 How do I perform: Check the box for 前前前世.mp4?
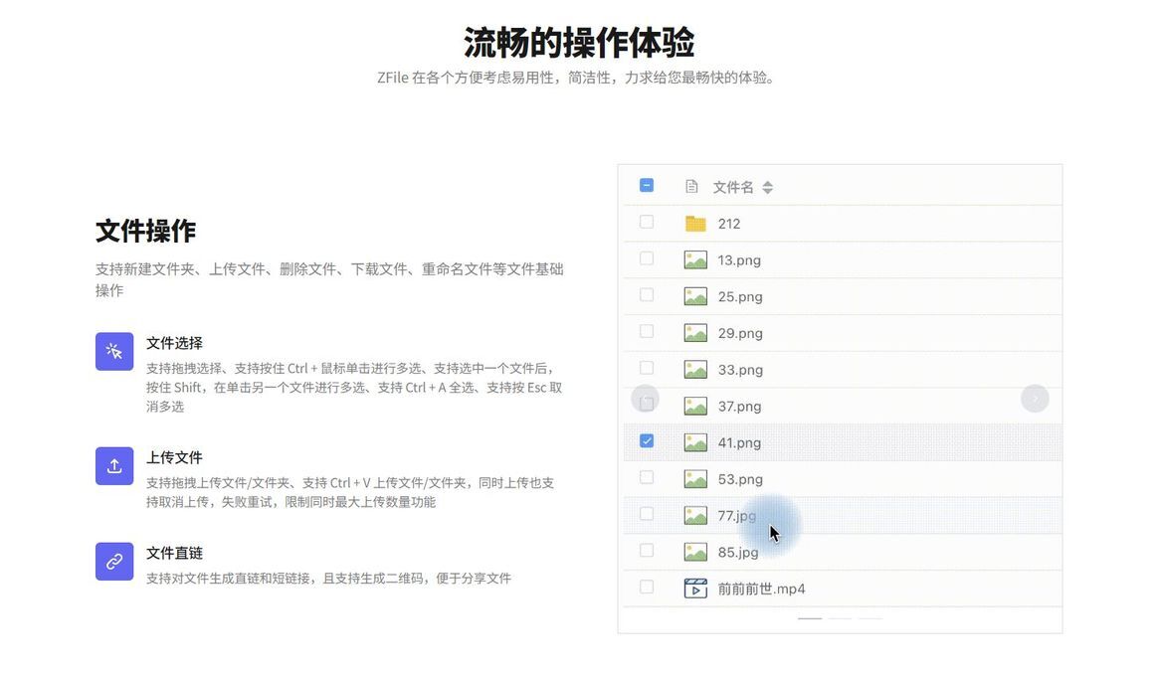click(x=647, y=587)
